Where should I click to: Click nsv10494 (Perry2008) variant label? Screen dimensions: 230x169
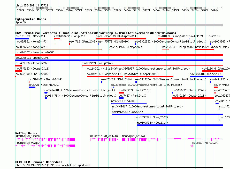click(x=178, y=47)
